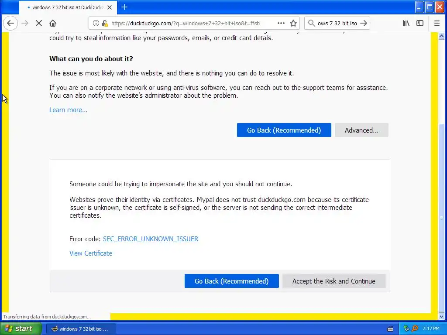Click the forward navigation arrow
Viewport: 447px width, 335px height.
click(25, 24)
